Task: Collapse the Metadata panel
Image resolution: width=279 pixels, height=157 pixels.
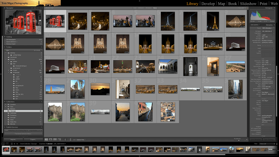Action: (274, 25)
